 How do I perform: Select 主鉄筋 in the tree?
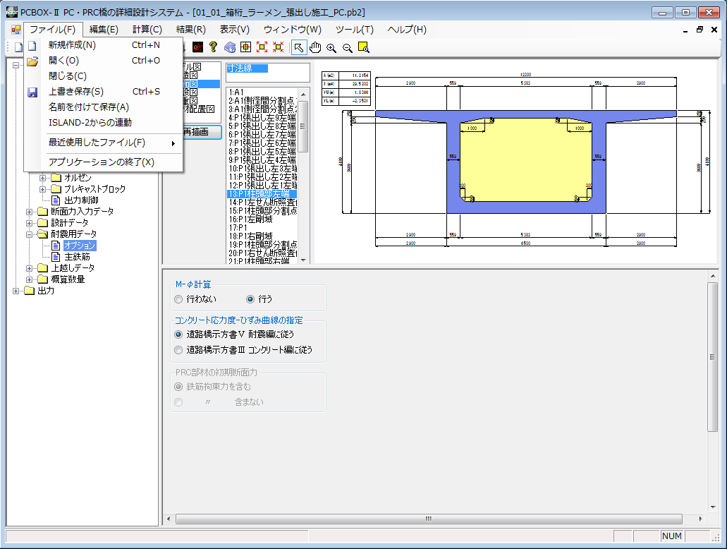click(77, 257)
